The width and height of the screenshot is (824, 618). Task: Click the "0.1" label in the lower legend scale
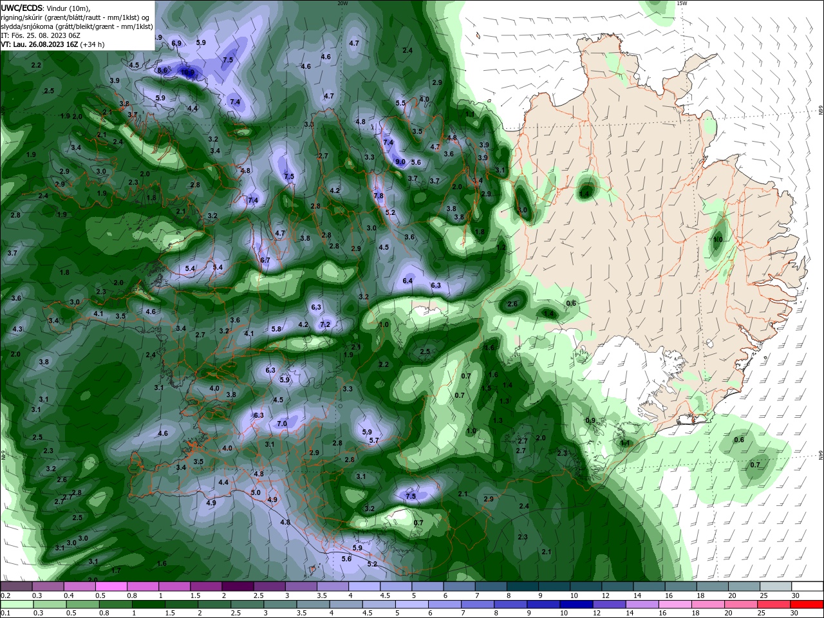click(6, 613)
